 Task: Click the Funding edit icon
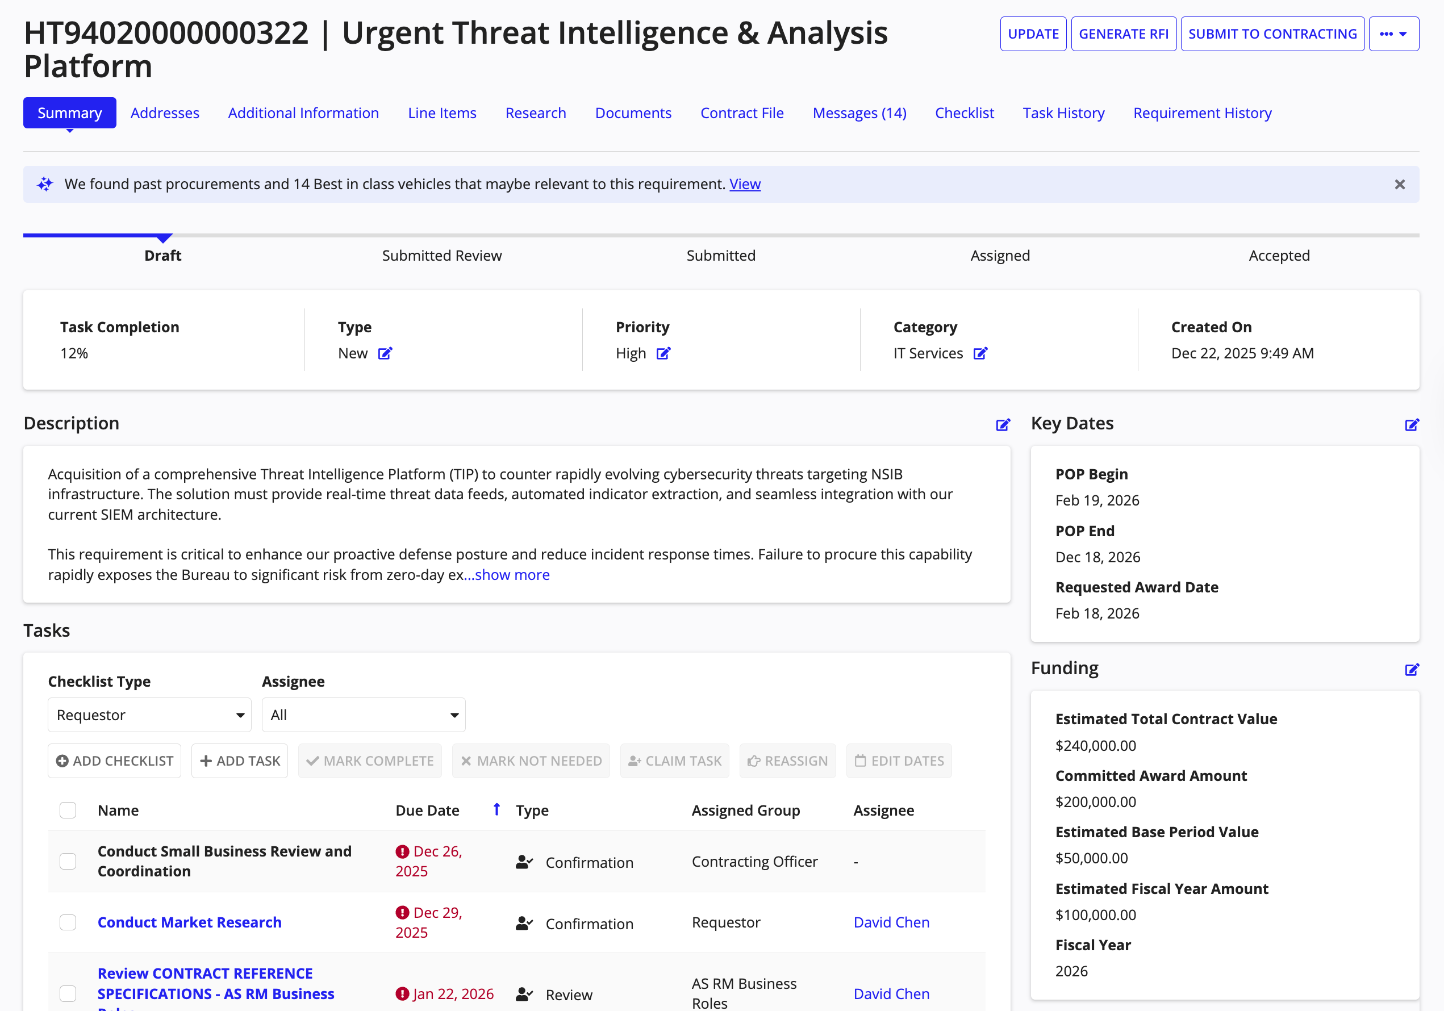point(1412,670)
